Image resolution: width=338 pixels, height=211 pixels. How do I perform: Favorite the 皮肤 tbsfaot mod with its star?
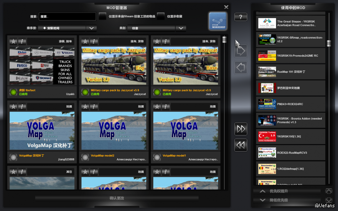tap(13, 41)
